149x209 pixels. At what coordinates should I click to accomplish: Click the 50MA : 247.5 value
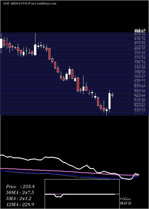20,193
